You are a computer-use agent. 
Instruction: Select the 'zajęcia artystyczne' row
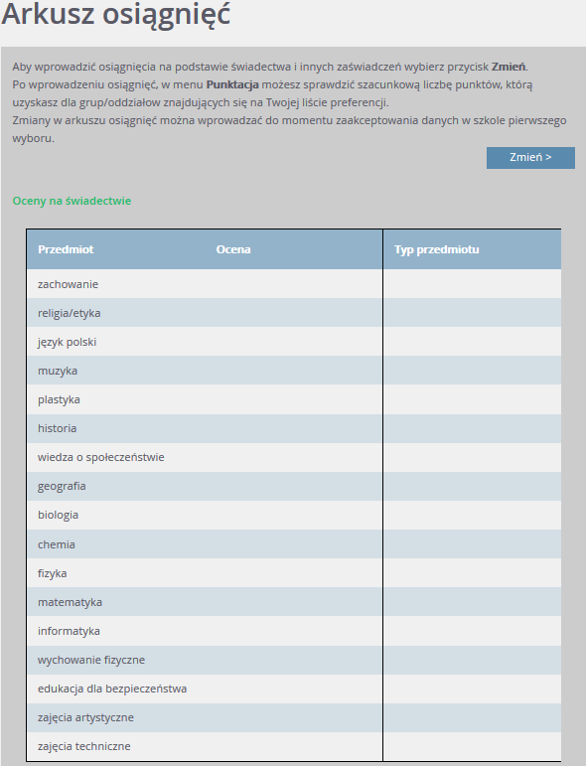(x=294, y=717)
